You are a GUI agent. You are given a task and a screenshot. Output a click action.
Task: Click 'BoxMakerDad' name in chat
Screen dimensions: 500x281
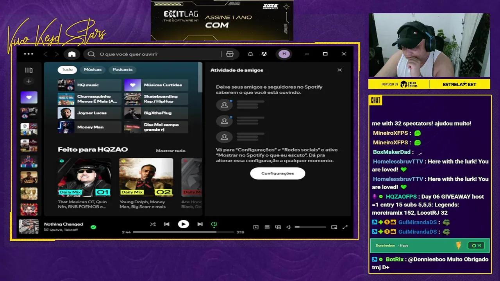click(x=392, y=152)
